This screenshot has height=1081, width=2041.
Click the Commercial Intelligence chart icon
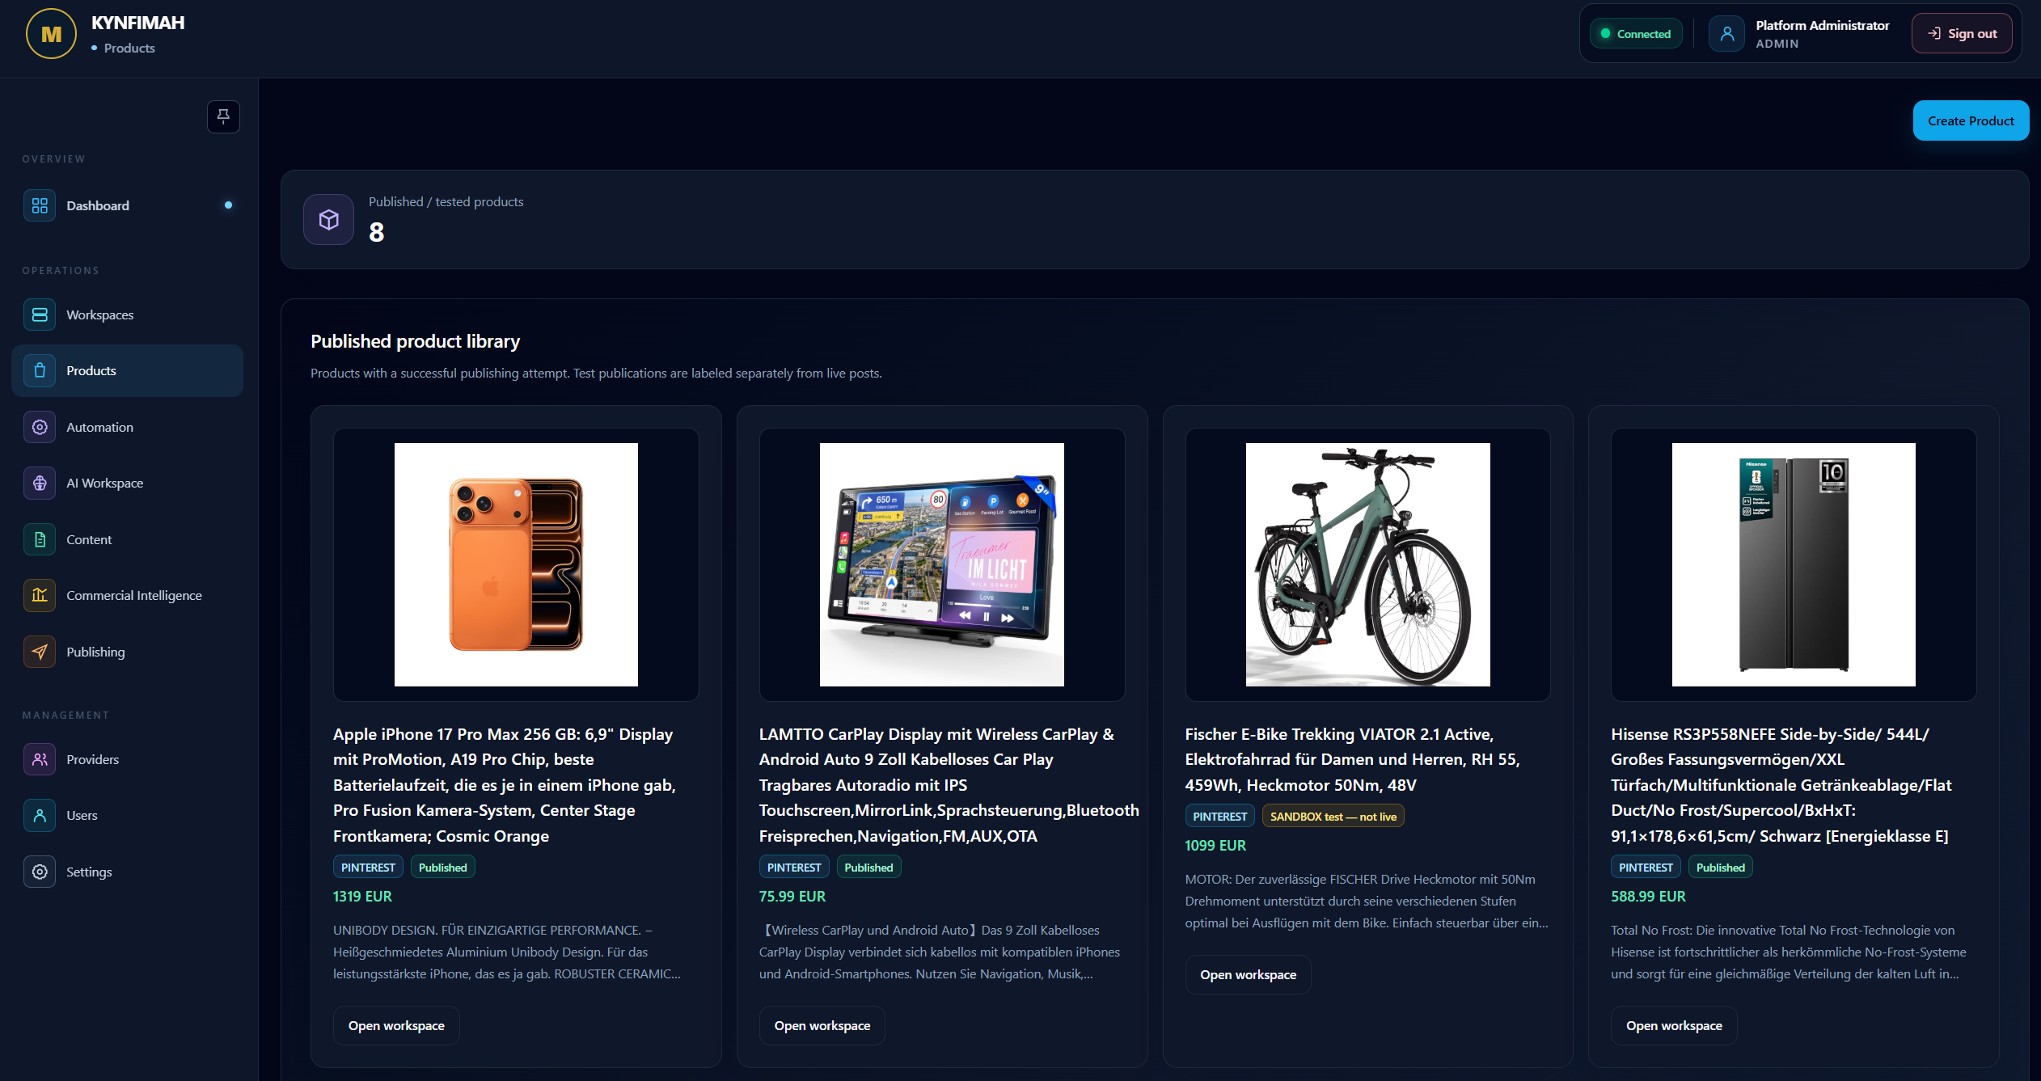[x=40, y=595]
